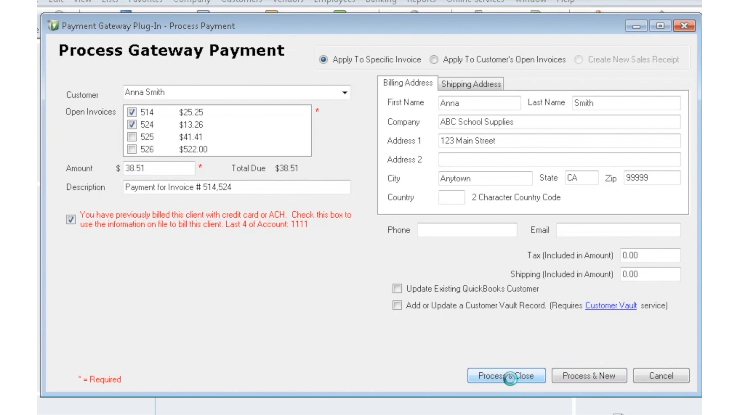Check Add or Update Customer Vault Record
The height and width of the screenshot is (415, 739).
click(x=397, y=305)
